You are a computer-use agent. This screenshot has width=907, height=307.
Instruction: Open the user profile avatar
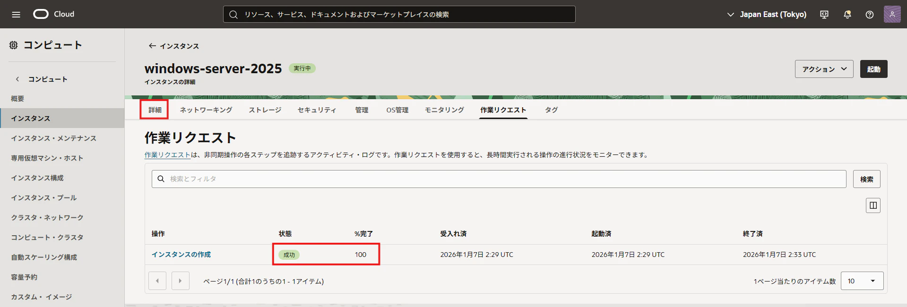pos(892,14)
